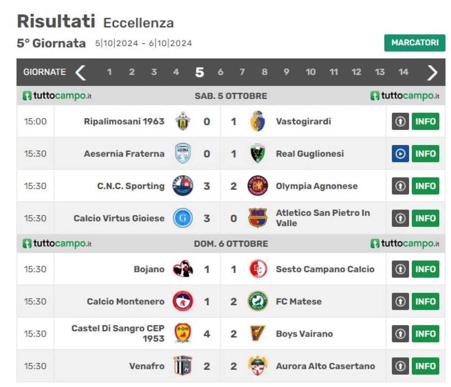
Task: Open INFO for Castel Di Sangro match
Action: pos(425,334)
